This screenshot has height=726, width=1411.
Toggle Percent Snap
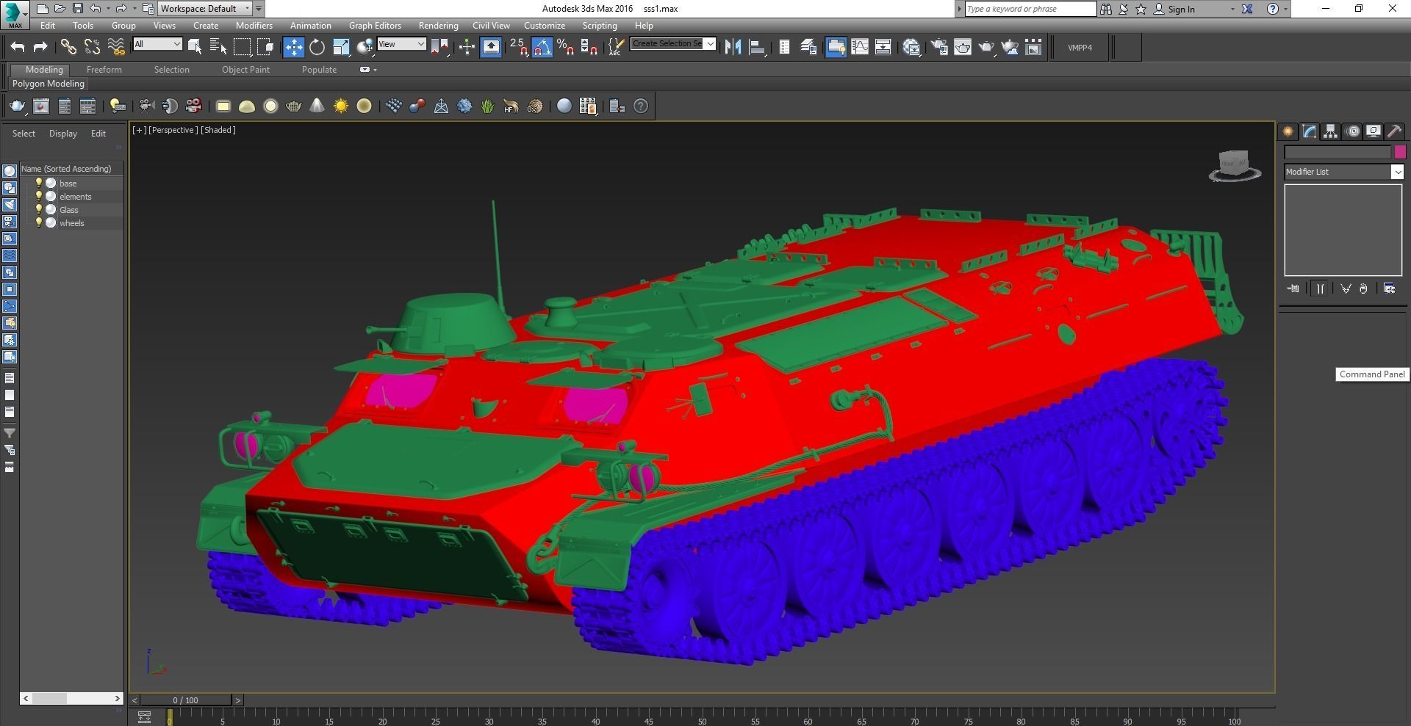point(565,47)
